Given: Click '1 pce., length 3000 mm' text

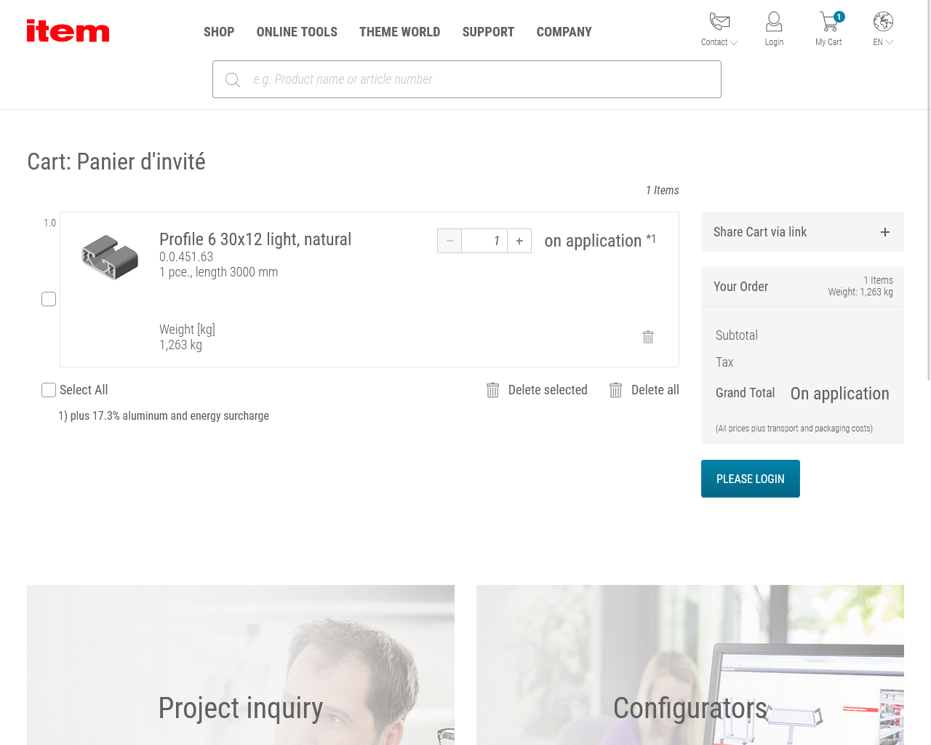Looking at the screenshot, I should pos(219,272).
